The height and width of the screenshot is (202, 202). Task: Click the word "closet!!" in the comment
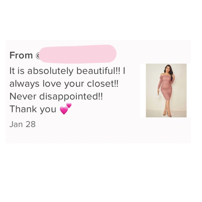[x=103, y=84]
